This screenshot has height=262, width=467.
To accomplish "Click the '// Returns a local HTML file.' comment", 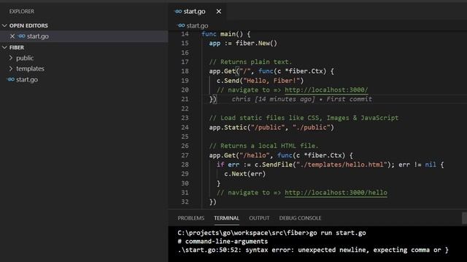I will [x=264, y=146].
